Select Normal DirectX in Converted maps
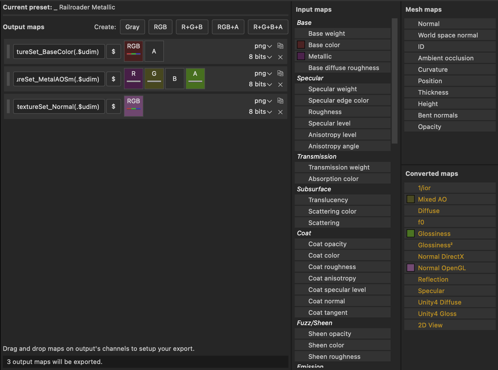This screenshot has width=498, height=370. pos(450,256)
